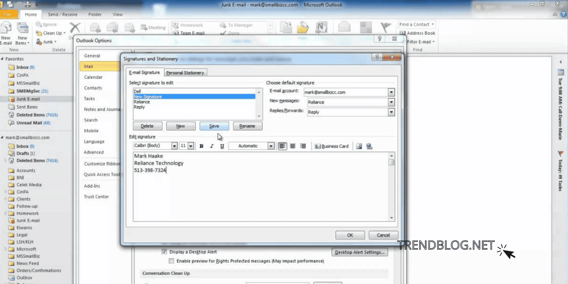Click the Meeting reply button
The image size is (568, 284).
point(153,27)
